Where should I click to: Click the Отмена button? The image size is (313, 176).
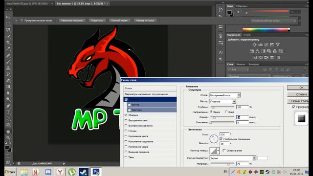click(x=298, y=94)
